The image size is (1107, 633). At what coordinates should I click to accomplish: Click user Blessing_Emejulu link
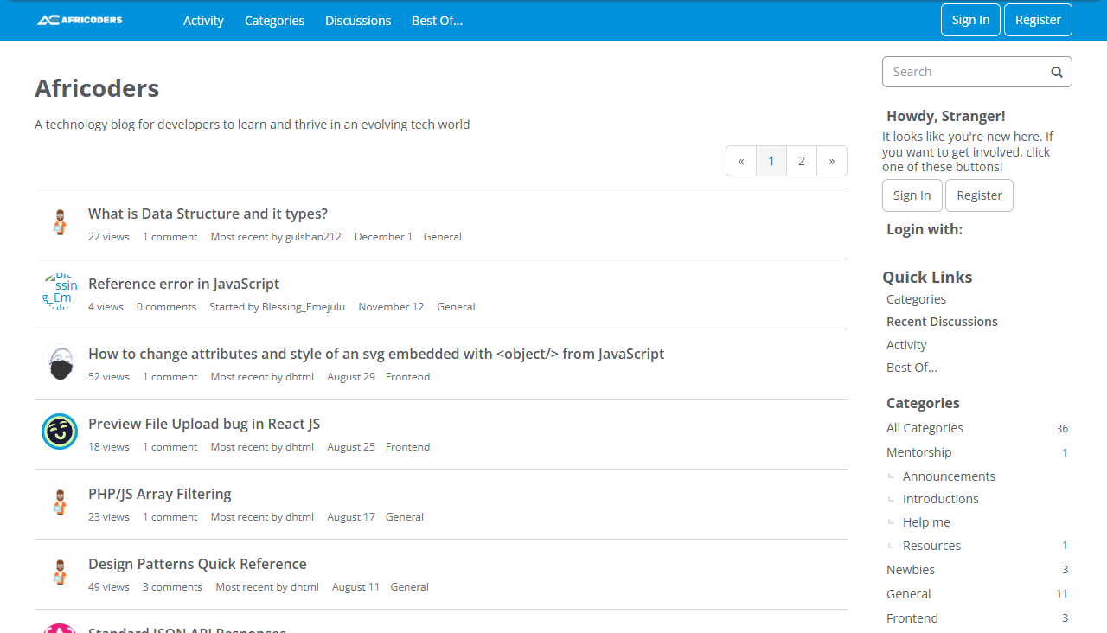tap(304, 307)
